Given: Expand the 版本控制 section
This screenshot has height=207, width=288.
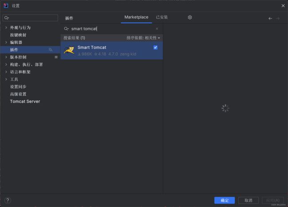Looking at the screenshot, I should (6, 57).
